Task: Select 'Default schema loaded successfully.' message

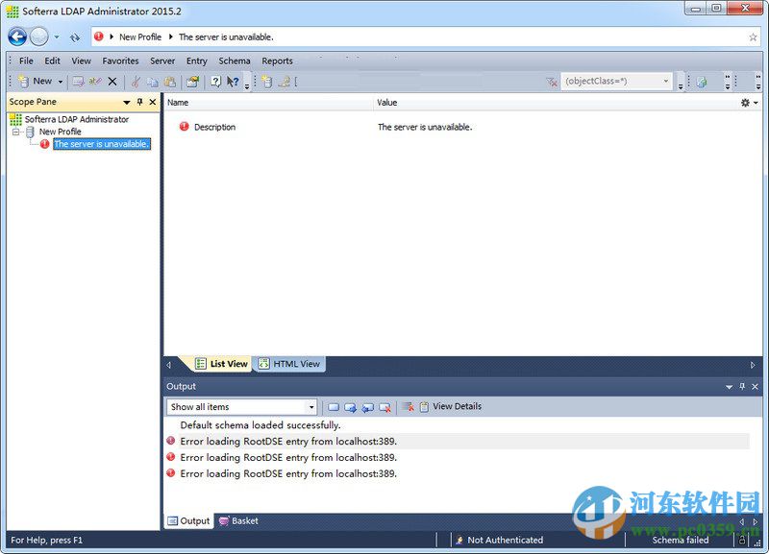Action: tap(260, 425)
